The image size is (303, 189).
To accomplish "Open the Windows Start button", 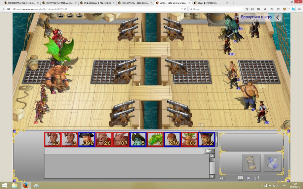I will 4,186.
